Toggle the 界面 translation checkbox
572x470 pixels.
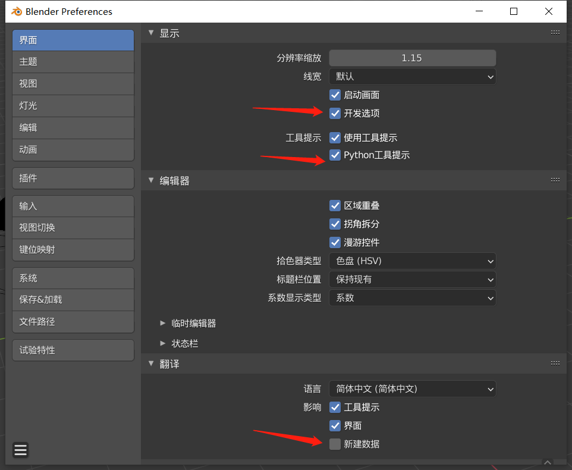click(335, 425)
